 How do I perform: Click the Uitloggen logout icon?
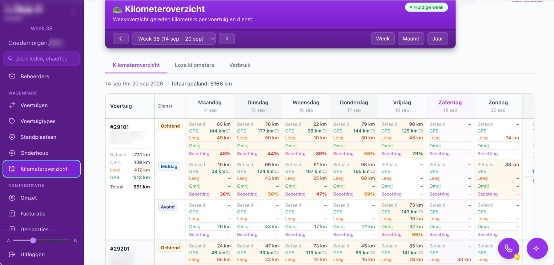tap(12, 255)
